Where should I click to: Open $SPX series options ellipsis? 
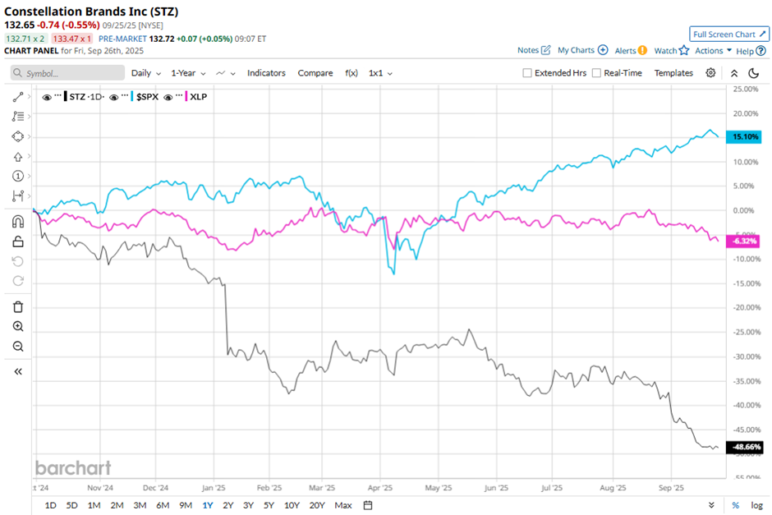click(x=125, y=95)
